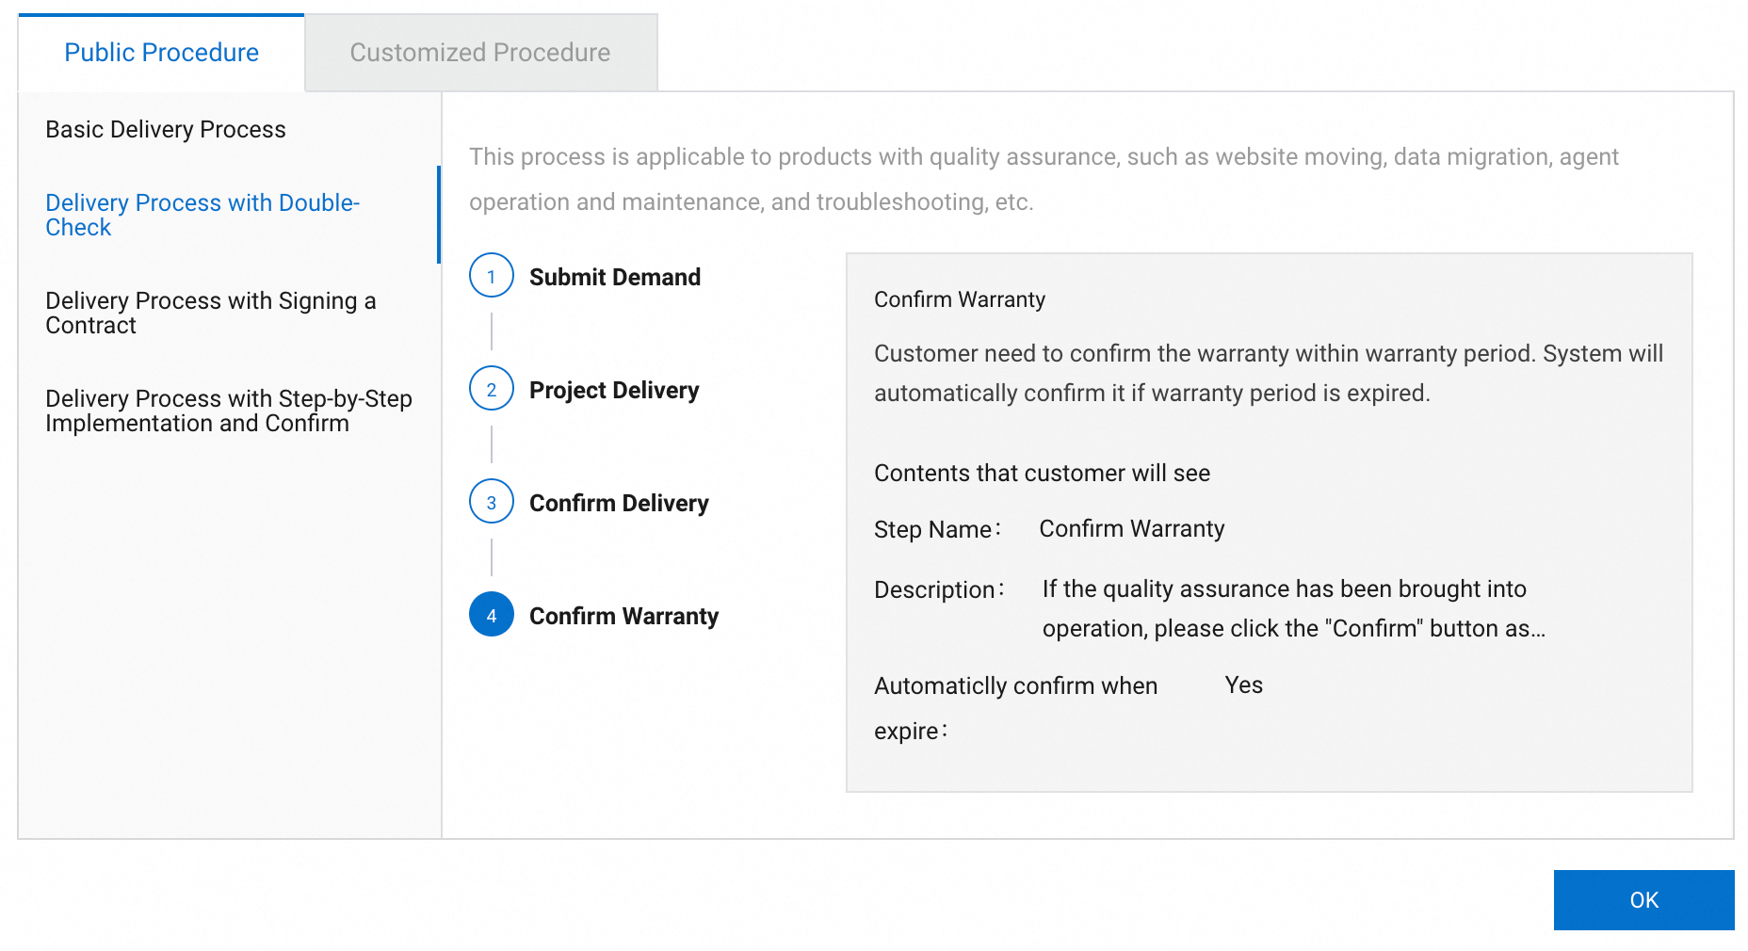Choose Delivery Process with Signing a Contract
Image resolution: width=1748 pixels, height=951 pixels.
210,313
